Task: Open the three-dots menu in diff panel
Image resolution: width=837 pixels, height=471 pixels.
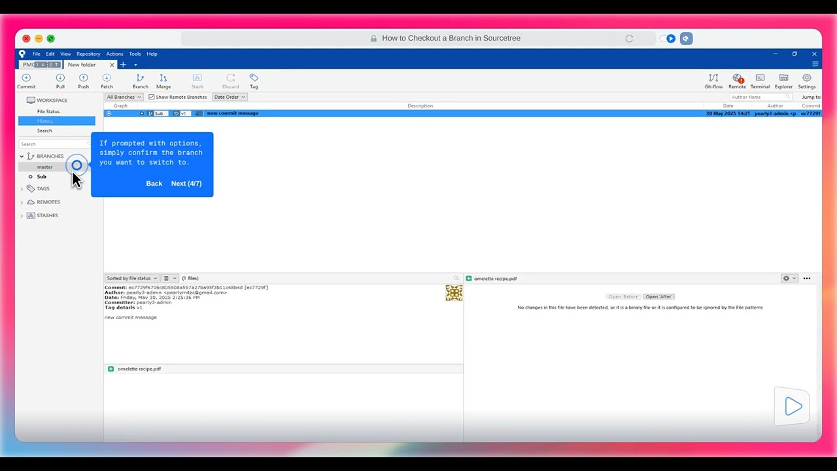Action: point(807,279)
